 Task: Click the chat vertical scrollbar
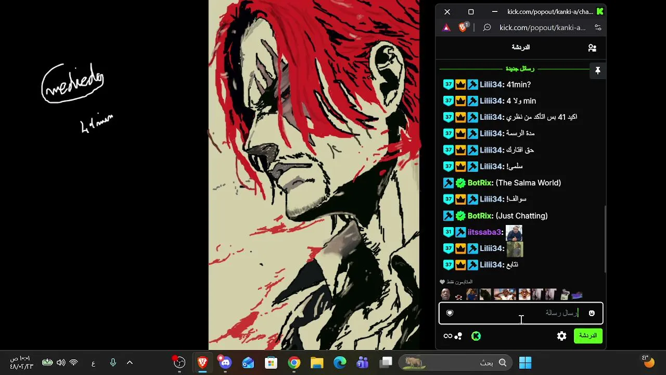[x=605, y=239]
